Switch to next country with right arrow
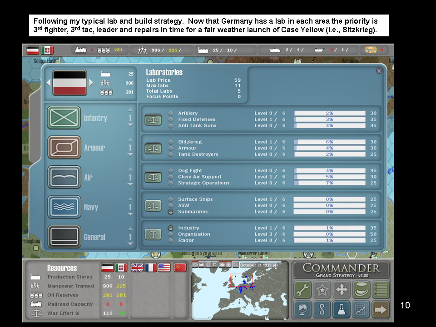 [91, 83]
